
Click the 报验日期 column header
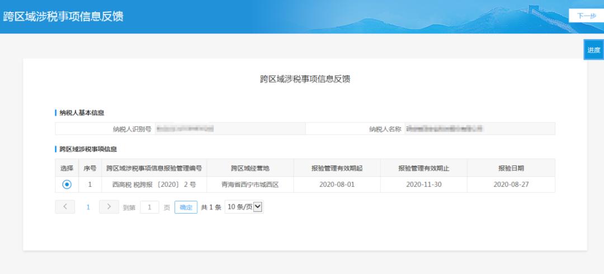point(511,168)
